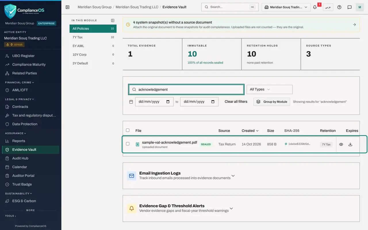Image resolution: width=368 pixels, height=230 pixels.
Task: Click the streak badge
Action: pos(14,45)
